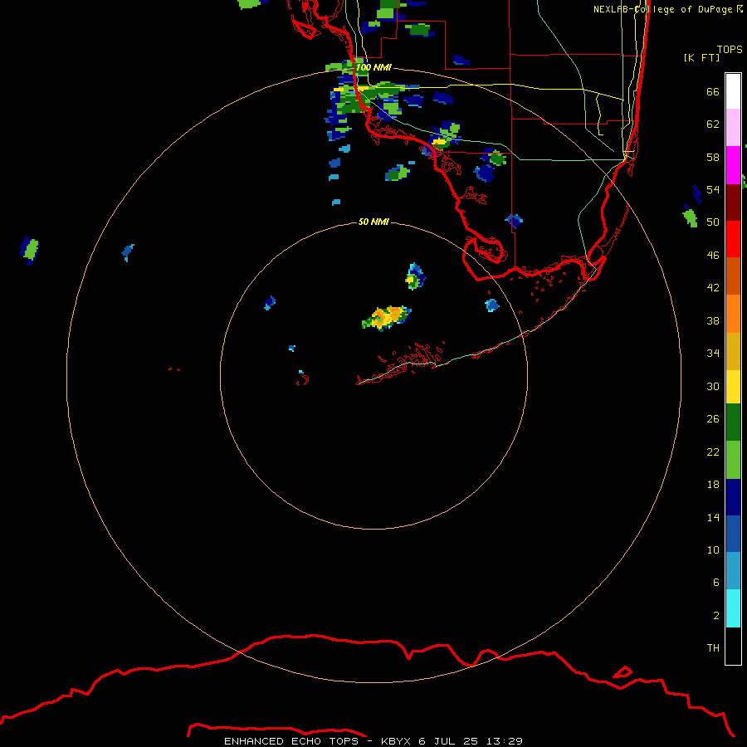Click the NEXLAB-College of DuPage credit text
747x747 pixels.
(x=662, y=9)
